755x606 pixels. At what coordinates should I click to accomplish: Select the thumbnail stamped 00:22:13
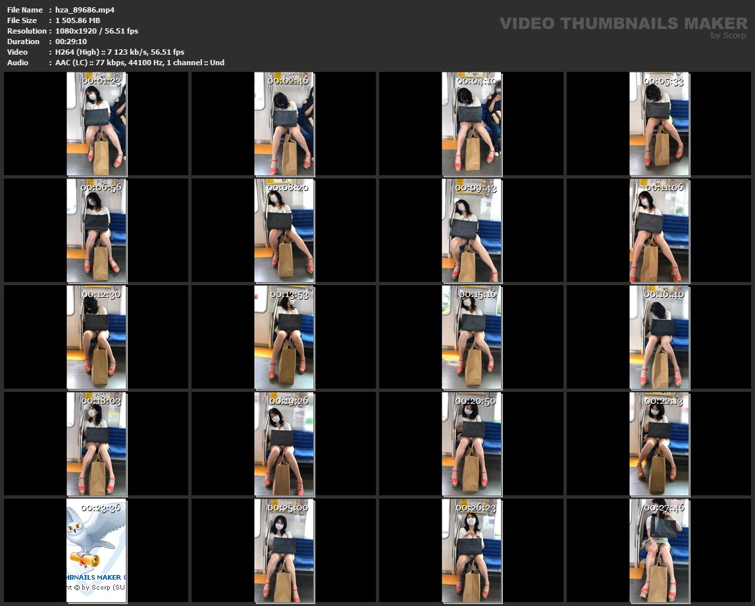tap(659, 444)
